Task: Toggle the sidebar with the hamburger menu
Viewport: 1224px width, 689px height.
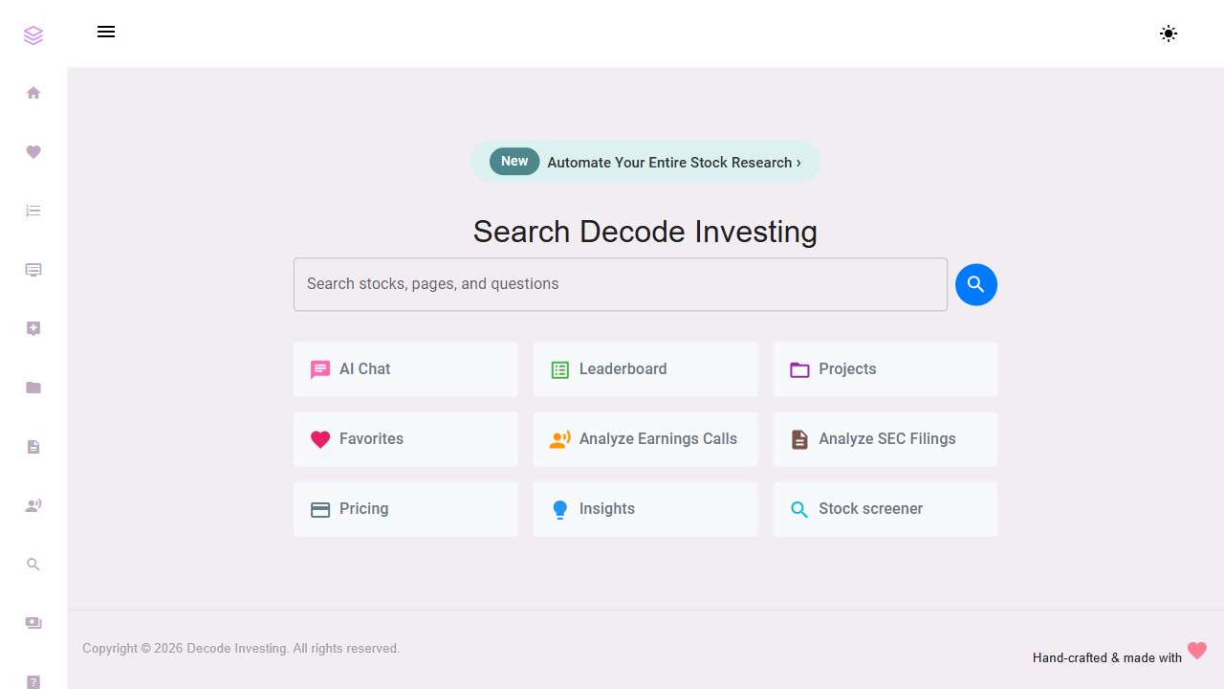Action: tap(106, 32)
